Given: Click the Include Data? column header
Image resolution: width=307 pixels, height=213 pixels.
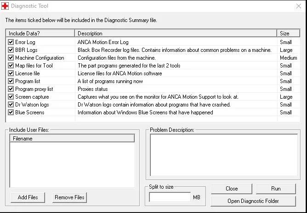Looking at the screenshot, I should 40,34.
